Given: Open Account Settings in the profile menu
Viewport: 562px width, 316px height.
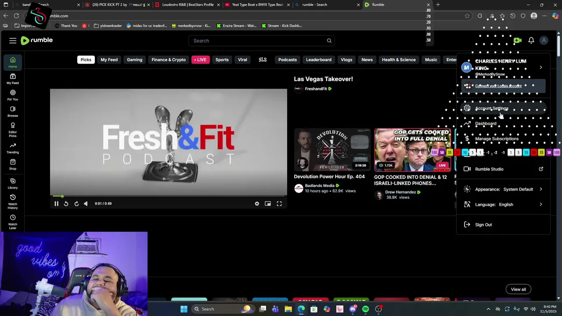Looking at the screenshot, I should 503,108.
